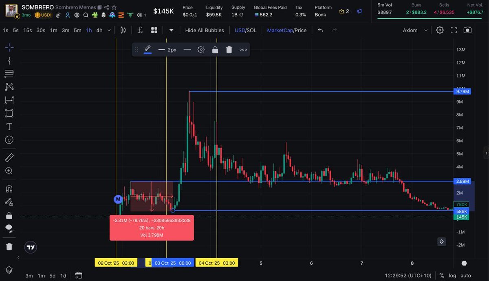This screenshot has width=489, height=281.
Task: Open the candlestick chart type menu
Action: point(123,30)
